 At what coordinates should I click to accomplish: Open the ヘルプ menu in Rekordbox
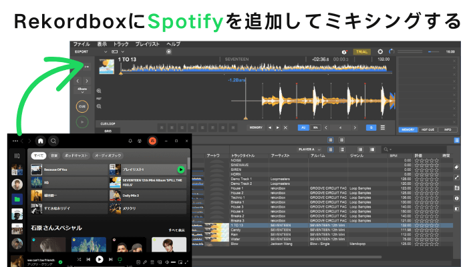pyautogui.click(x=173, y=44)
